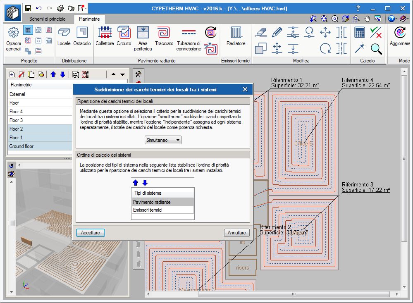Screen dimensions: 413x303
Task: Select the Locale tool
Action: pyautogui.click(x=64, y=36)
